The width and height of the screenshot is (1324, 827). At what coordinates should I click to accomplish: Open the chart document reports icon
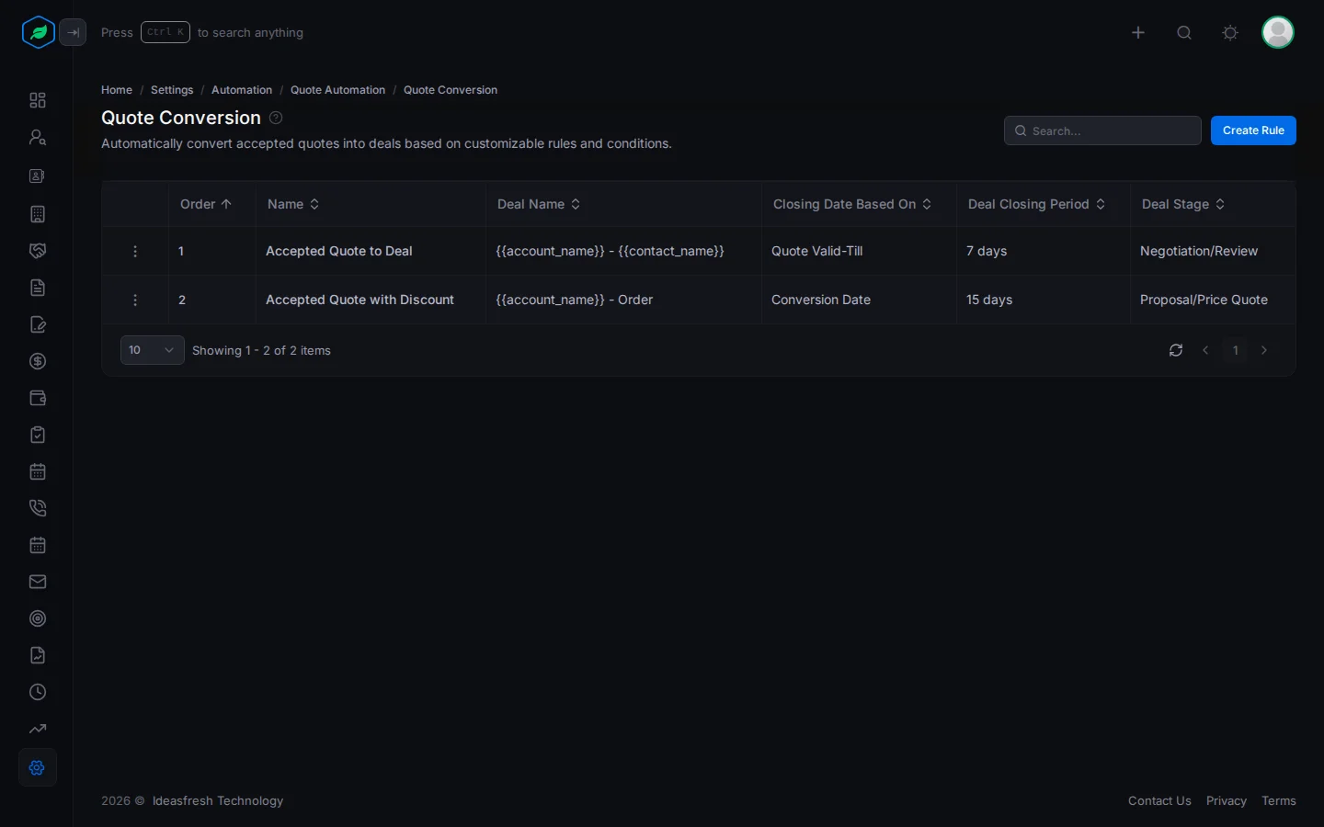pyautogui.click(x=38, y=655)
